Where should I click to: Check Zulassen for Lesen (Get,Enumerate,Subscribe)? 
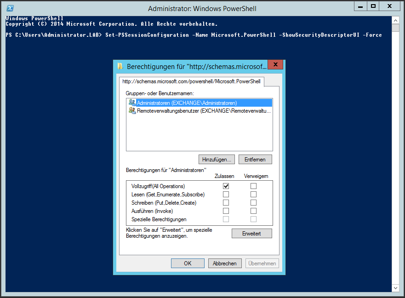click(x=226, y=195)
